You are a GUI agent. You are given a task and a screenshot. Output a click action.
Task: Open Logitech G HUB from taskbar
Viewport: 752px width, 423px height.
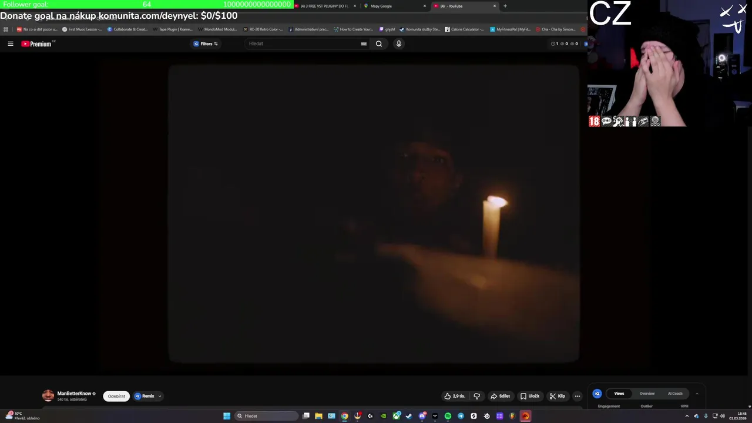[x=370, y=416]
